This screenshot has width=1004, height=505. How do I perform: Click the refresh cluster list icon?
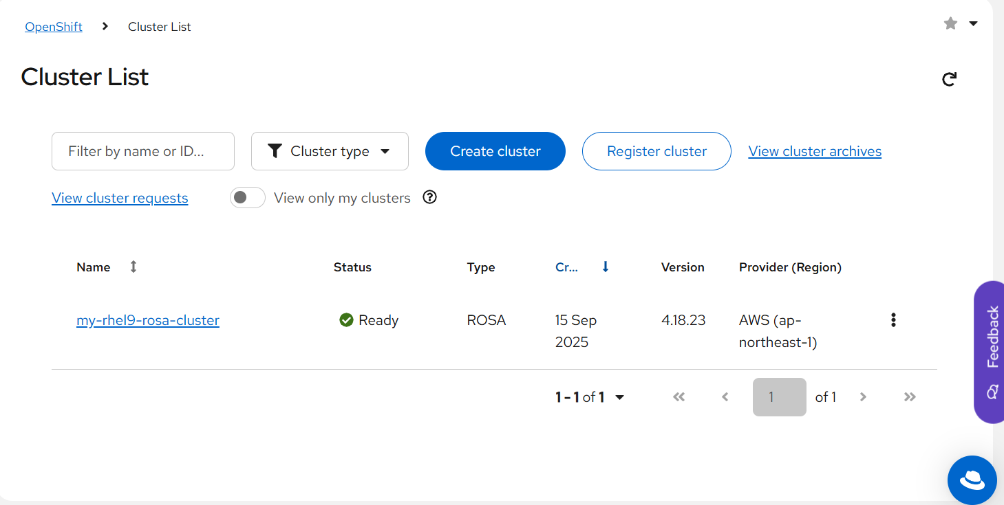(x=949, y=80)
